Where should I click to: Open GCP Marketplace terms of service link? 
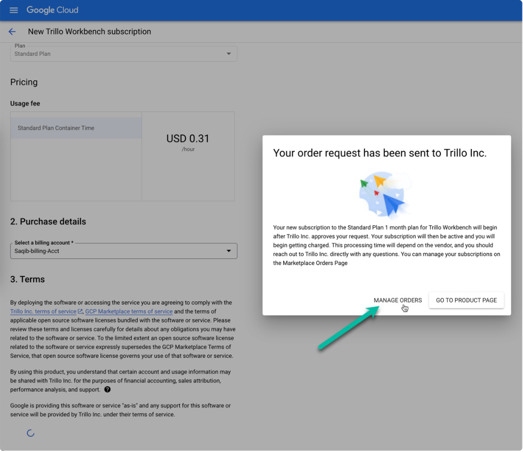pos(129,311)
